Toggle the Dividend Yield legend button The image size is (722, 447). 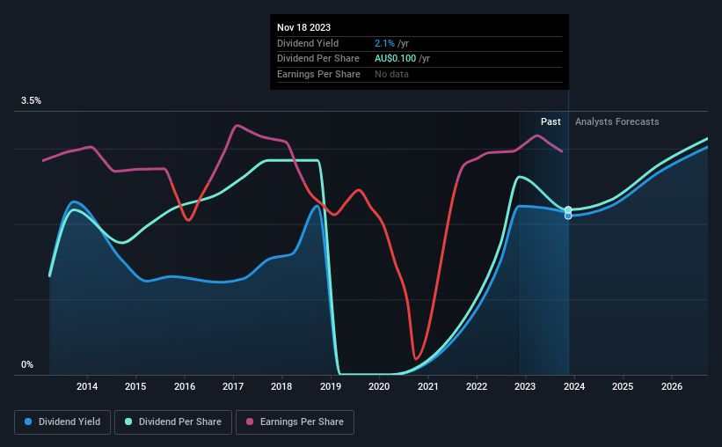click(62, 422)
